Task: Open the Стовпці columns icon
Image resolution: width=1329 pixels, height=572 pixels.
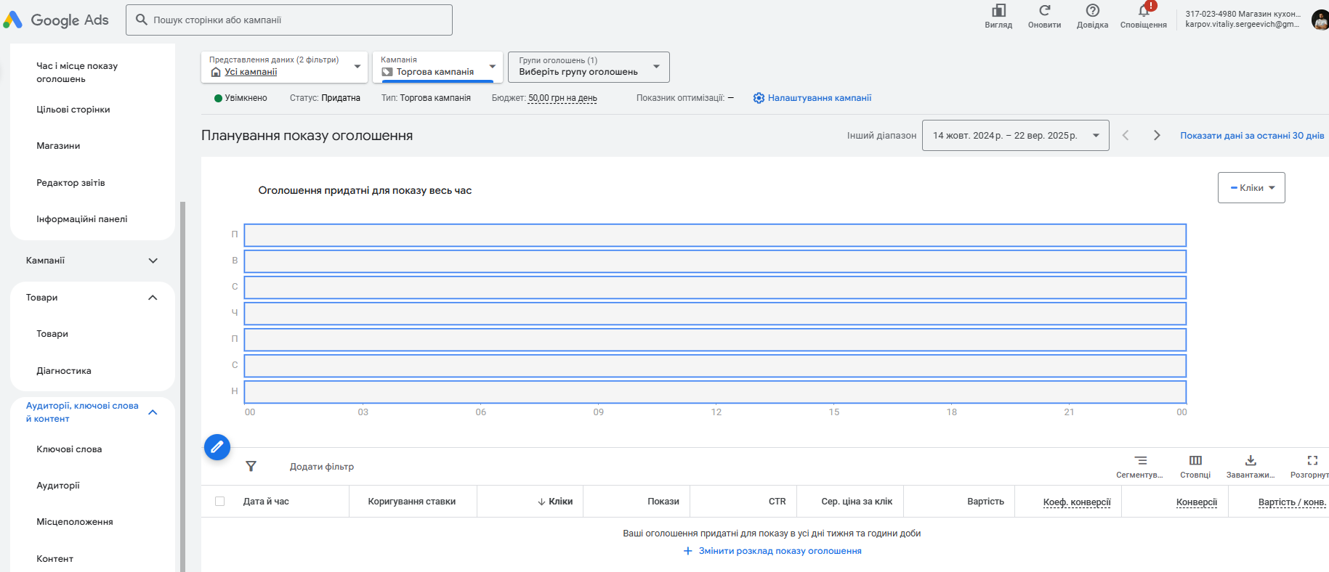Action: pos(1195,461)
